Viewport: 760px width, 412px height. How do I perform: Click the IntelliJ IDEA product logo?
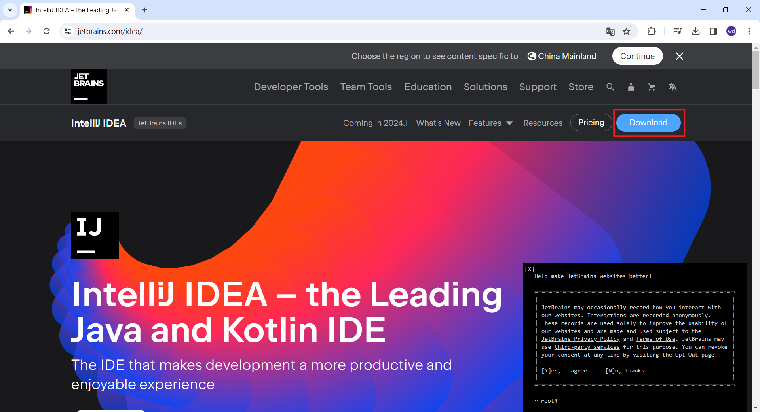click(95, 235)
